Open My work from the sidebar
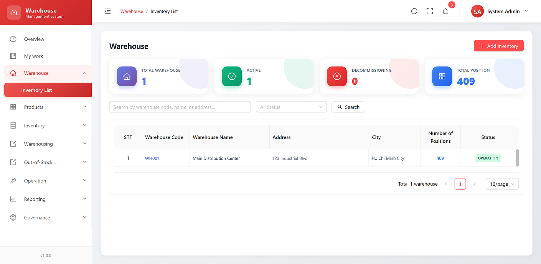Image resolution: width=541 pixels, height=264 pixels. point(33,56)
